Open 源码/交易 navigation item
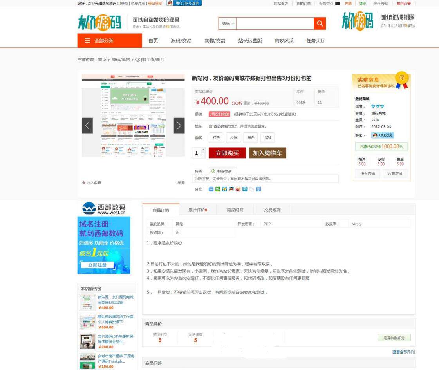This screenshot has width=439, height=370. (181, 41)
